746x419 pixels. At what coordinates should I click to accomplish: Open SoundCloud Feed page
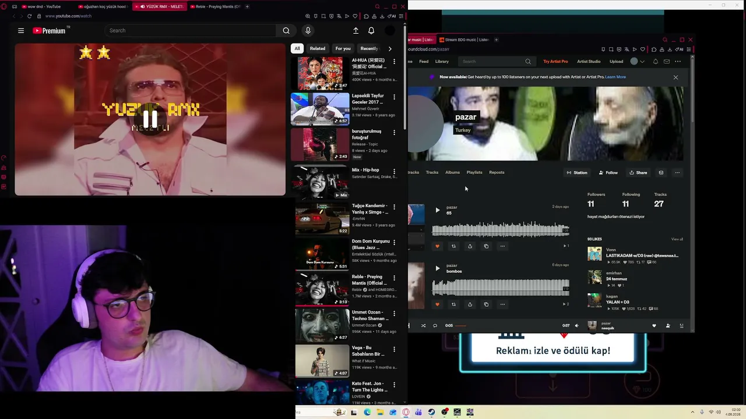coord(424,62)
